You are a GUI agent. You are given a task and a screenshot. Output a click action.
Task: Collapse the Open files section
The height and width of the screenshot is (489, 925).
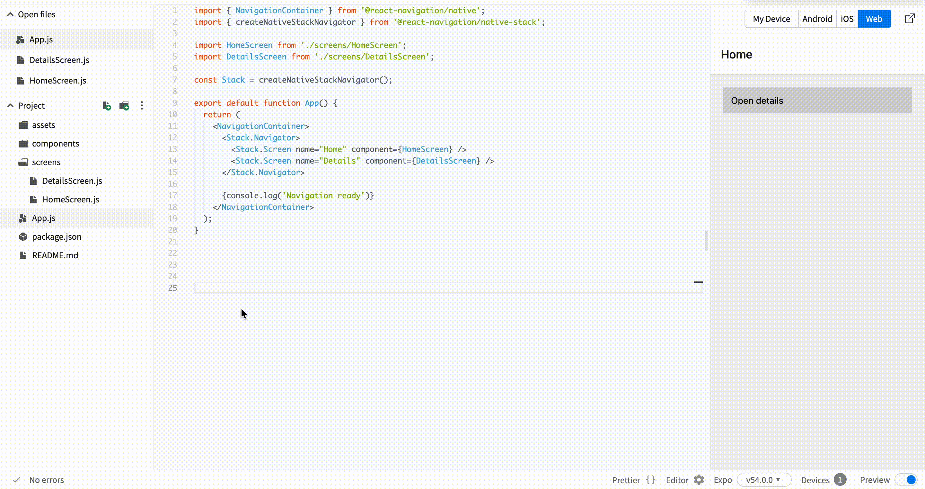point(10,14)
